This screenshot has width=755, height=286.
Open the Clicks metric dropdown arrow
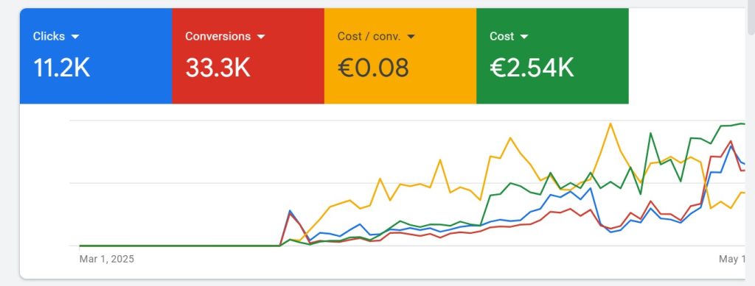pos(74,37)
